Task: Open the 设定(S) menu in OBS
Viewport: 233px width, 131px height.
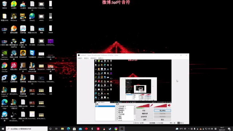Action: (x=86, y=58)
